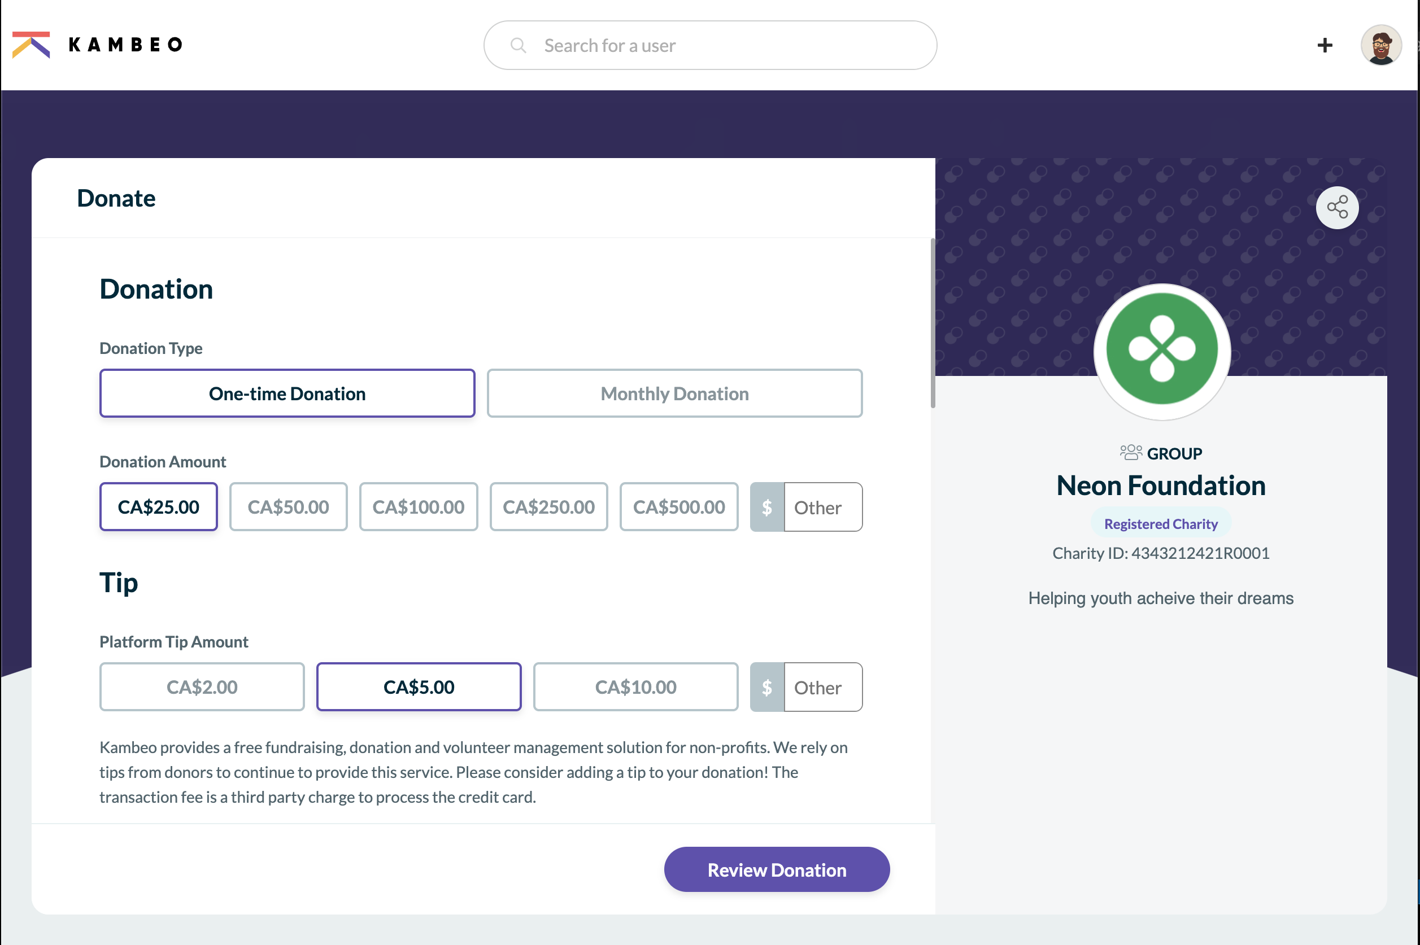Select the CA$2.00 platform tip
Viewport: 1420px width, 945px height.
pyautogui.click(x=202, y=687)
